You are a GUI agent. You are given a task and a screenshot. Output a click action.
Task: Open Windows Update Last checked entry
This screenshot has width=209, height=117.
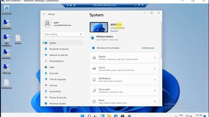pos(104,38)
